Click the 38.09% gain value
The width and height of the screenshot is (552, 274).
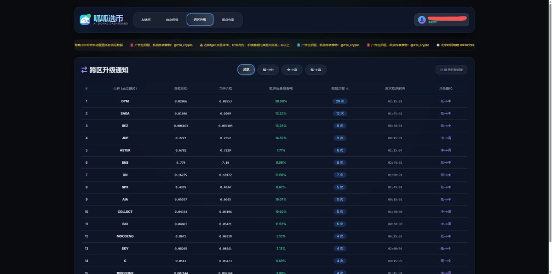pyautogui.click(x=281, y=101)
